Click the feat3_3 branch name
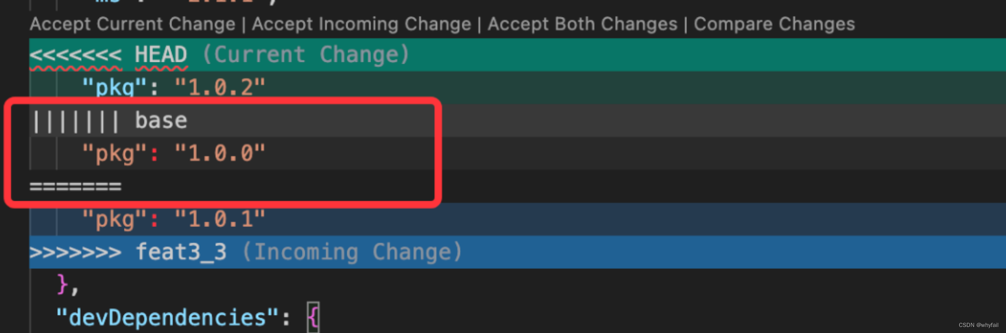 [x=181, y=251]
